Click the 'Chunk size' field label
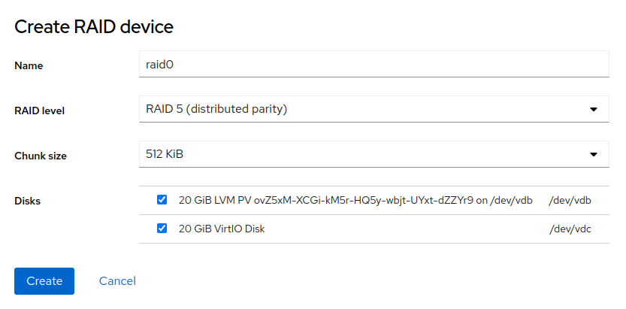The height and width of the screenshot is (309, 626). tap(41, 156)
